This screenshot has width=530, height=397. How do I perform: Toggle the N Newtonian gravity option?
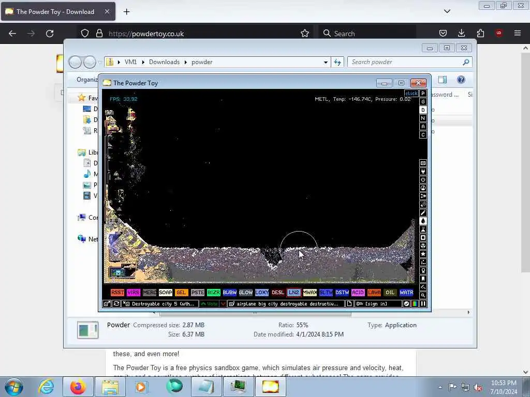423,118
